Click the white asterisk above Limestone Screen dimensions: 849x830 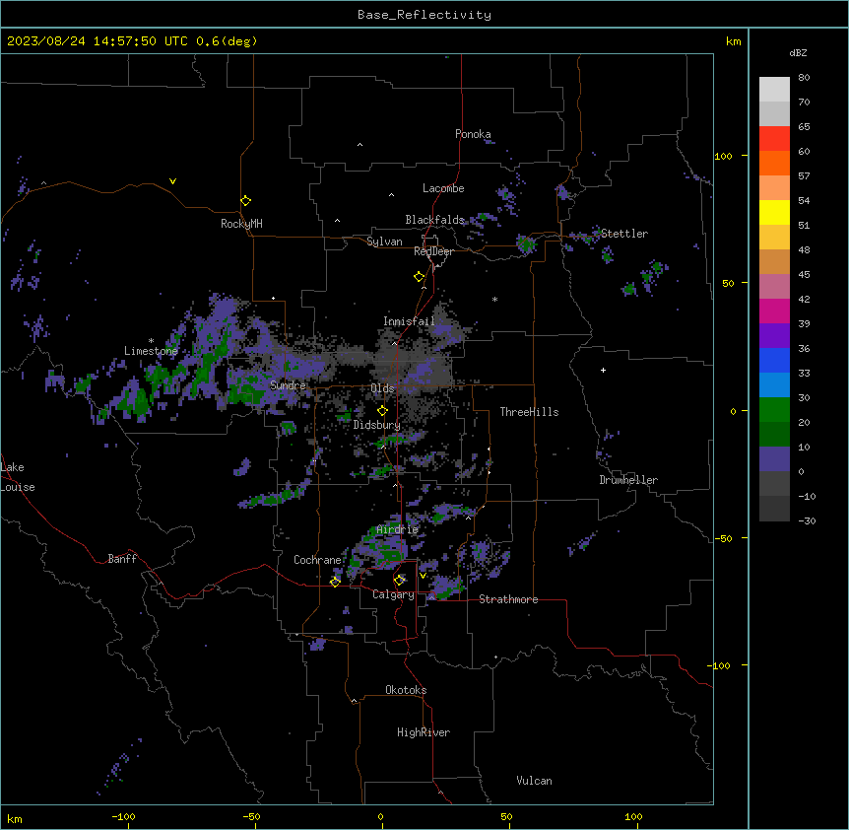[x=151, y=341]
